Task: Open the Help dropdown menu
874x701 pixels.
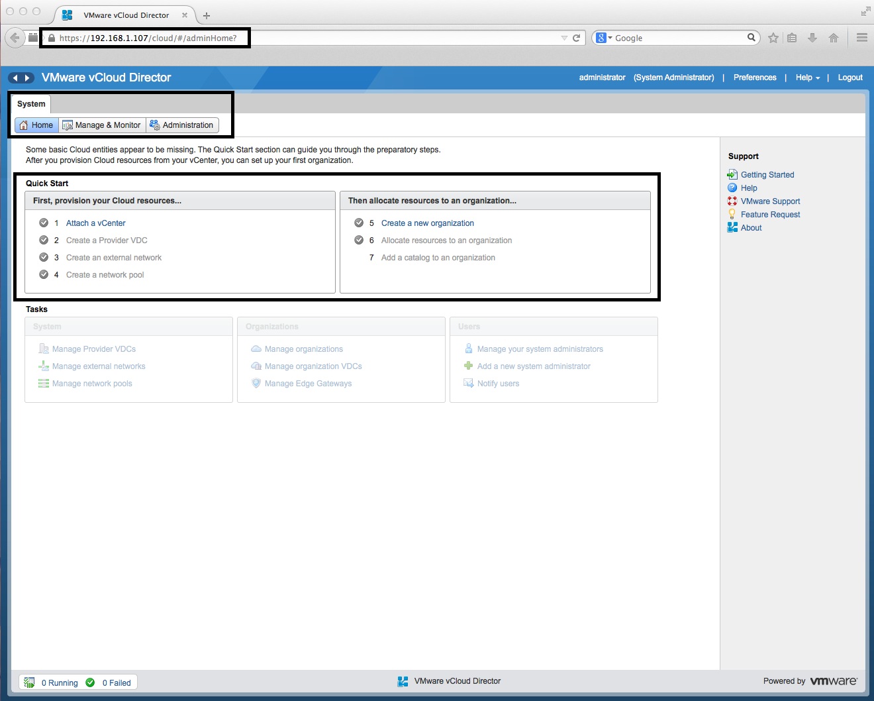Action: pos(807,78)
